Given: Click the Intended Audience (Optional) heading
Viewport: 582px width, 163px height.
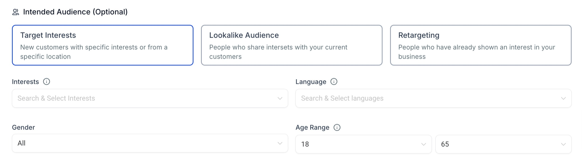Looking at the screenshot, I should [75, 12].
